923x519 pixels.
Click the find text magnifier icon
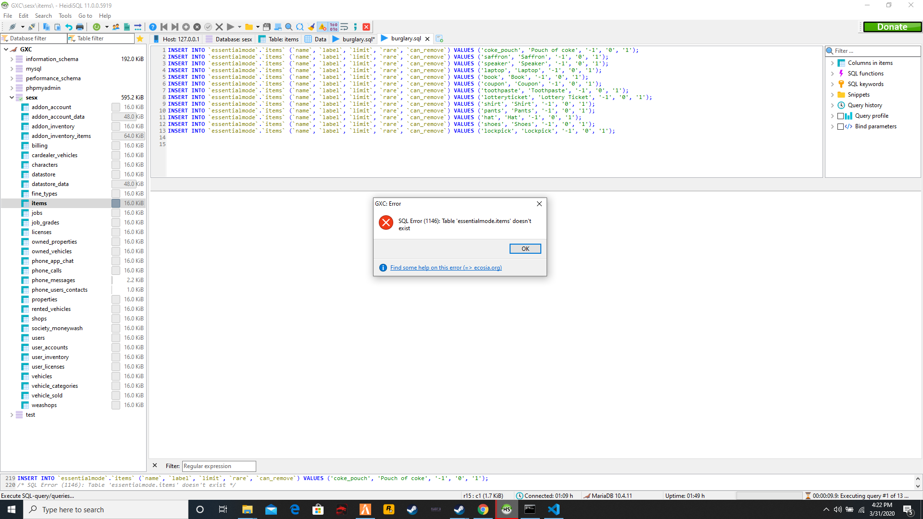tap(288, 27)
